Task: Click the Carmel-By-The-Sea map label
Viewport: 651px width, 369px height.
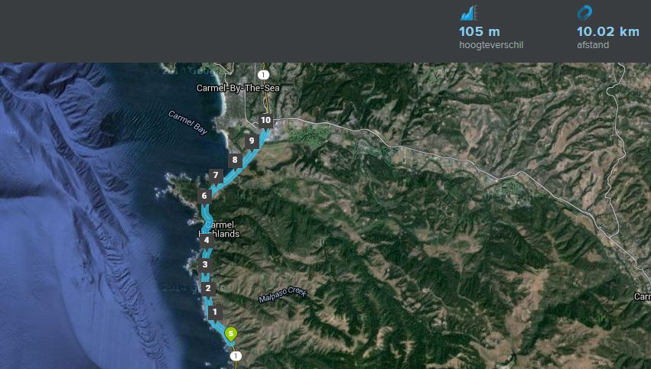Action: tap(238, 88)
